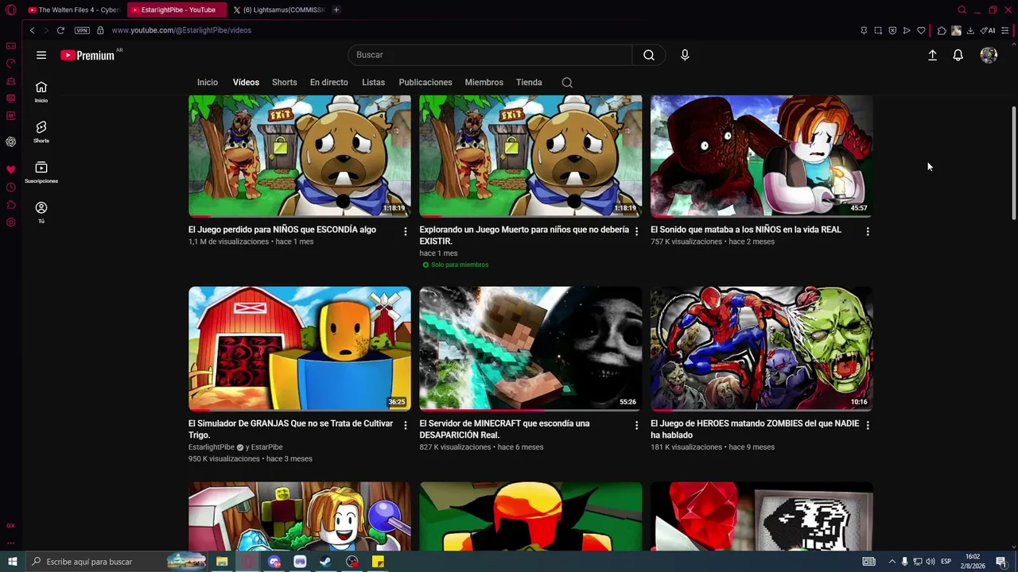Switch to The Walten Files 4 browser tab

(74, 10)
